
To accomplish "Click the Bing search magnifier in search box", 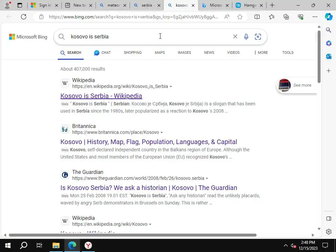I will tap(61, 37).
